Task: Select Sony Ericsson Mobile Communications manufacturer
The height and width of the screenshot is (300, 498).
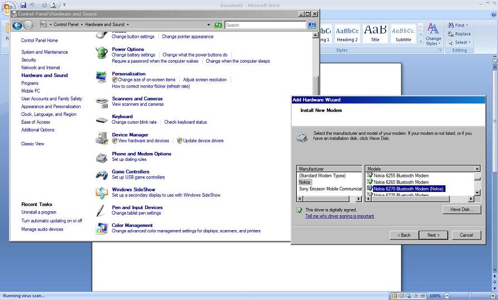Action: (330, 189)
